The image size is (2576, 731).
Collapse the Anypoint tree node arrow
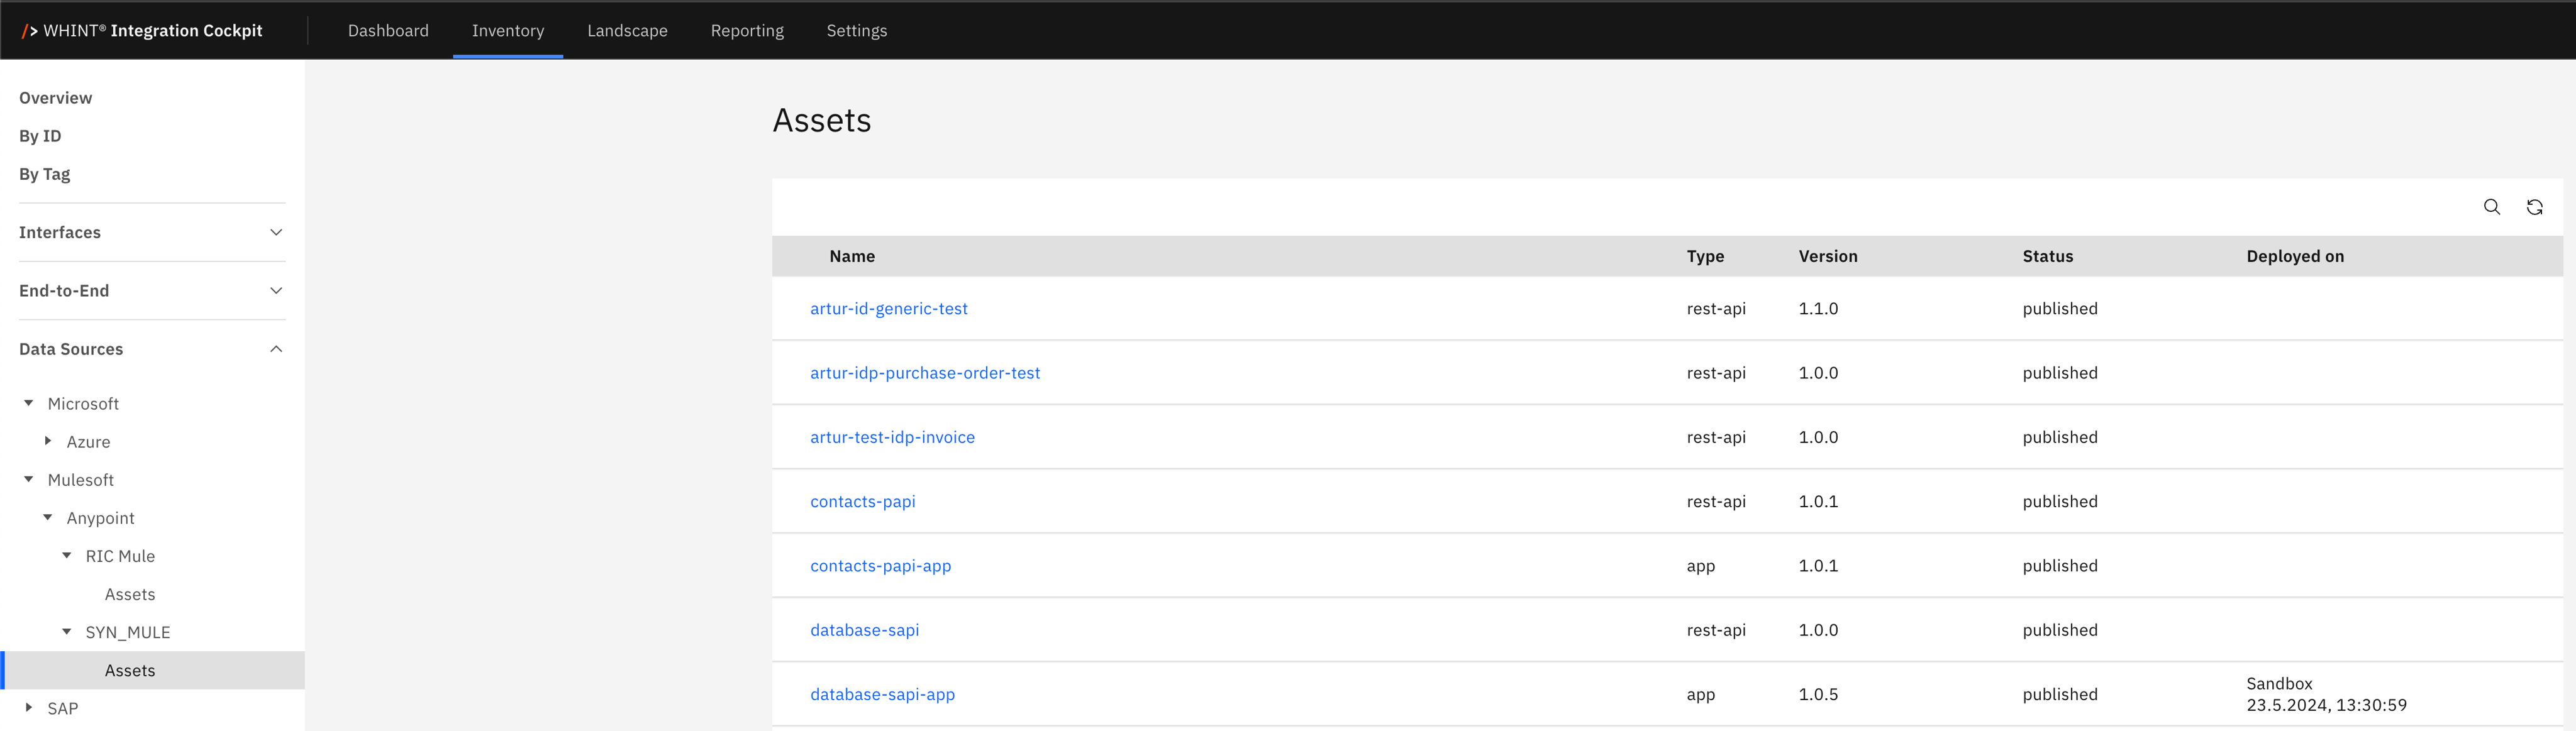click(48, 517)
